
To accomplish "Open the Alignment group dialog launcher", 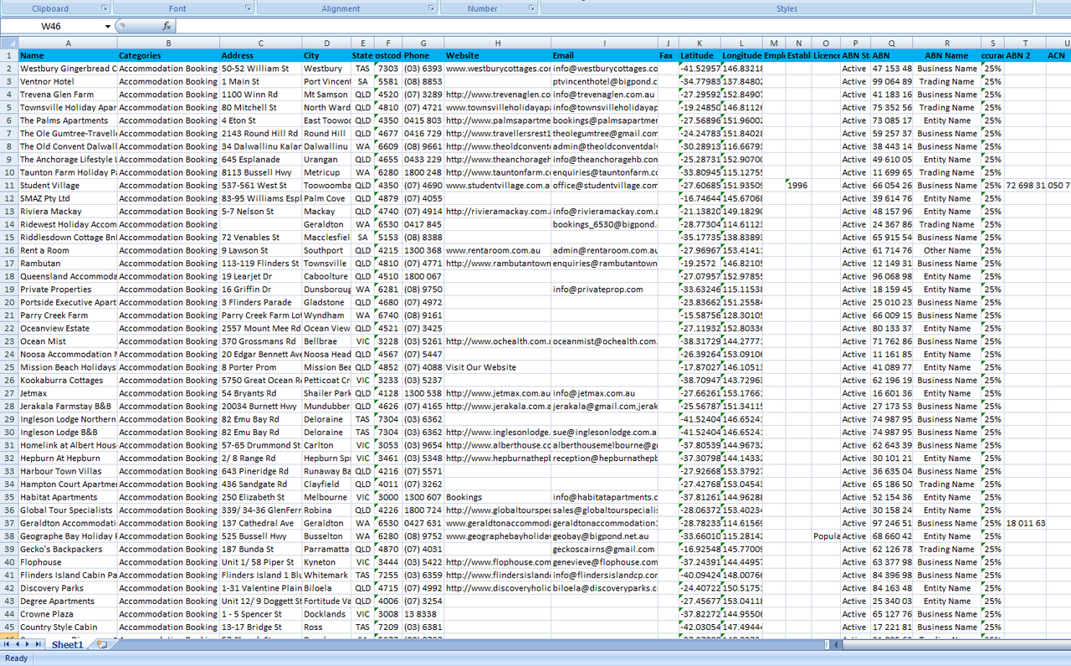I will pos(431,8).
